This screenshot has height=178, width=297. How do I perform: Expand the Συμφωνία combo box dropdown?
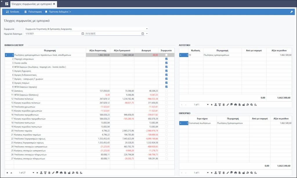point(147,29)
